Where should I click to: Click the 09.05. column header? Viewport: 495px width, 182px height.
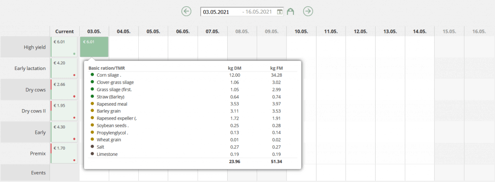click(272, 31)
